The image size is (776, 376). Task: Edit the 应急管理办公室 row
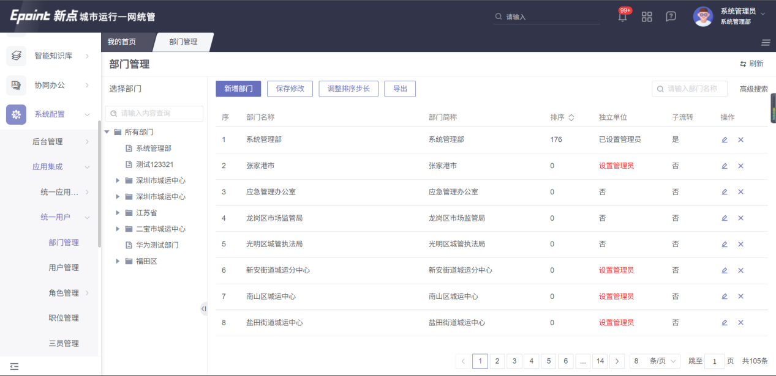(x=725, y=192)
